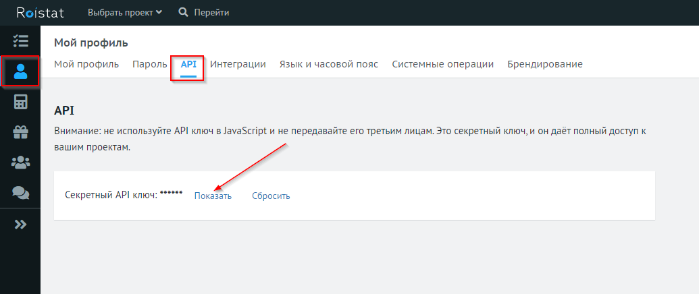Open the task checklist sidebar icon

pyautogui.click(x=20, y=40)
